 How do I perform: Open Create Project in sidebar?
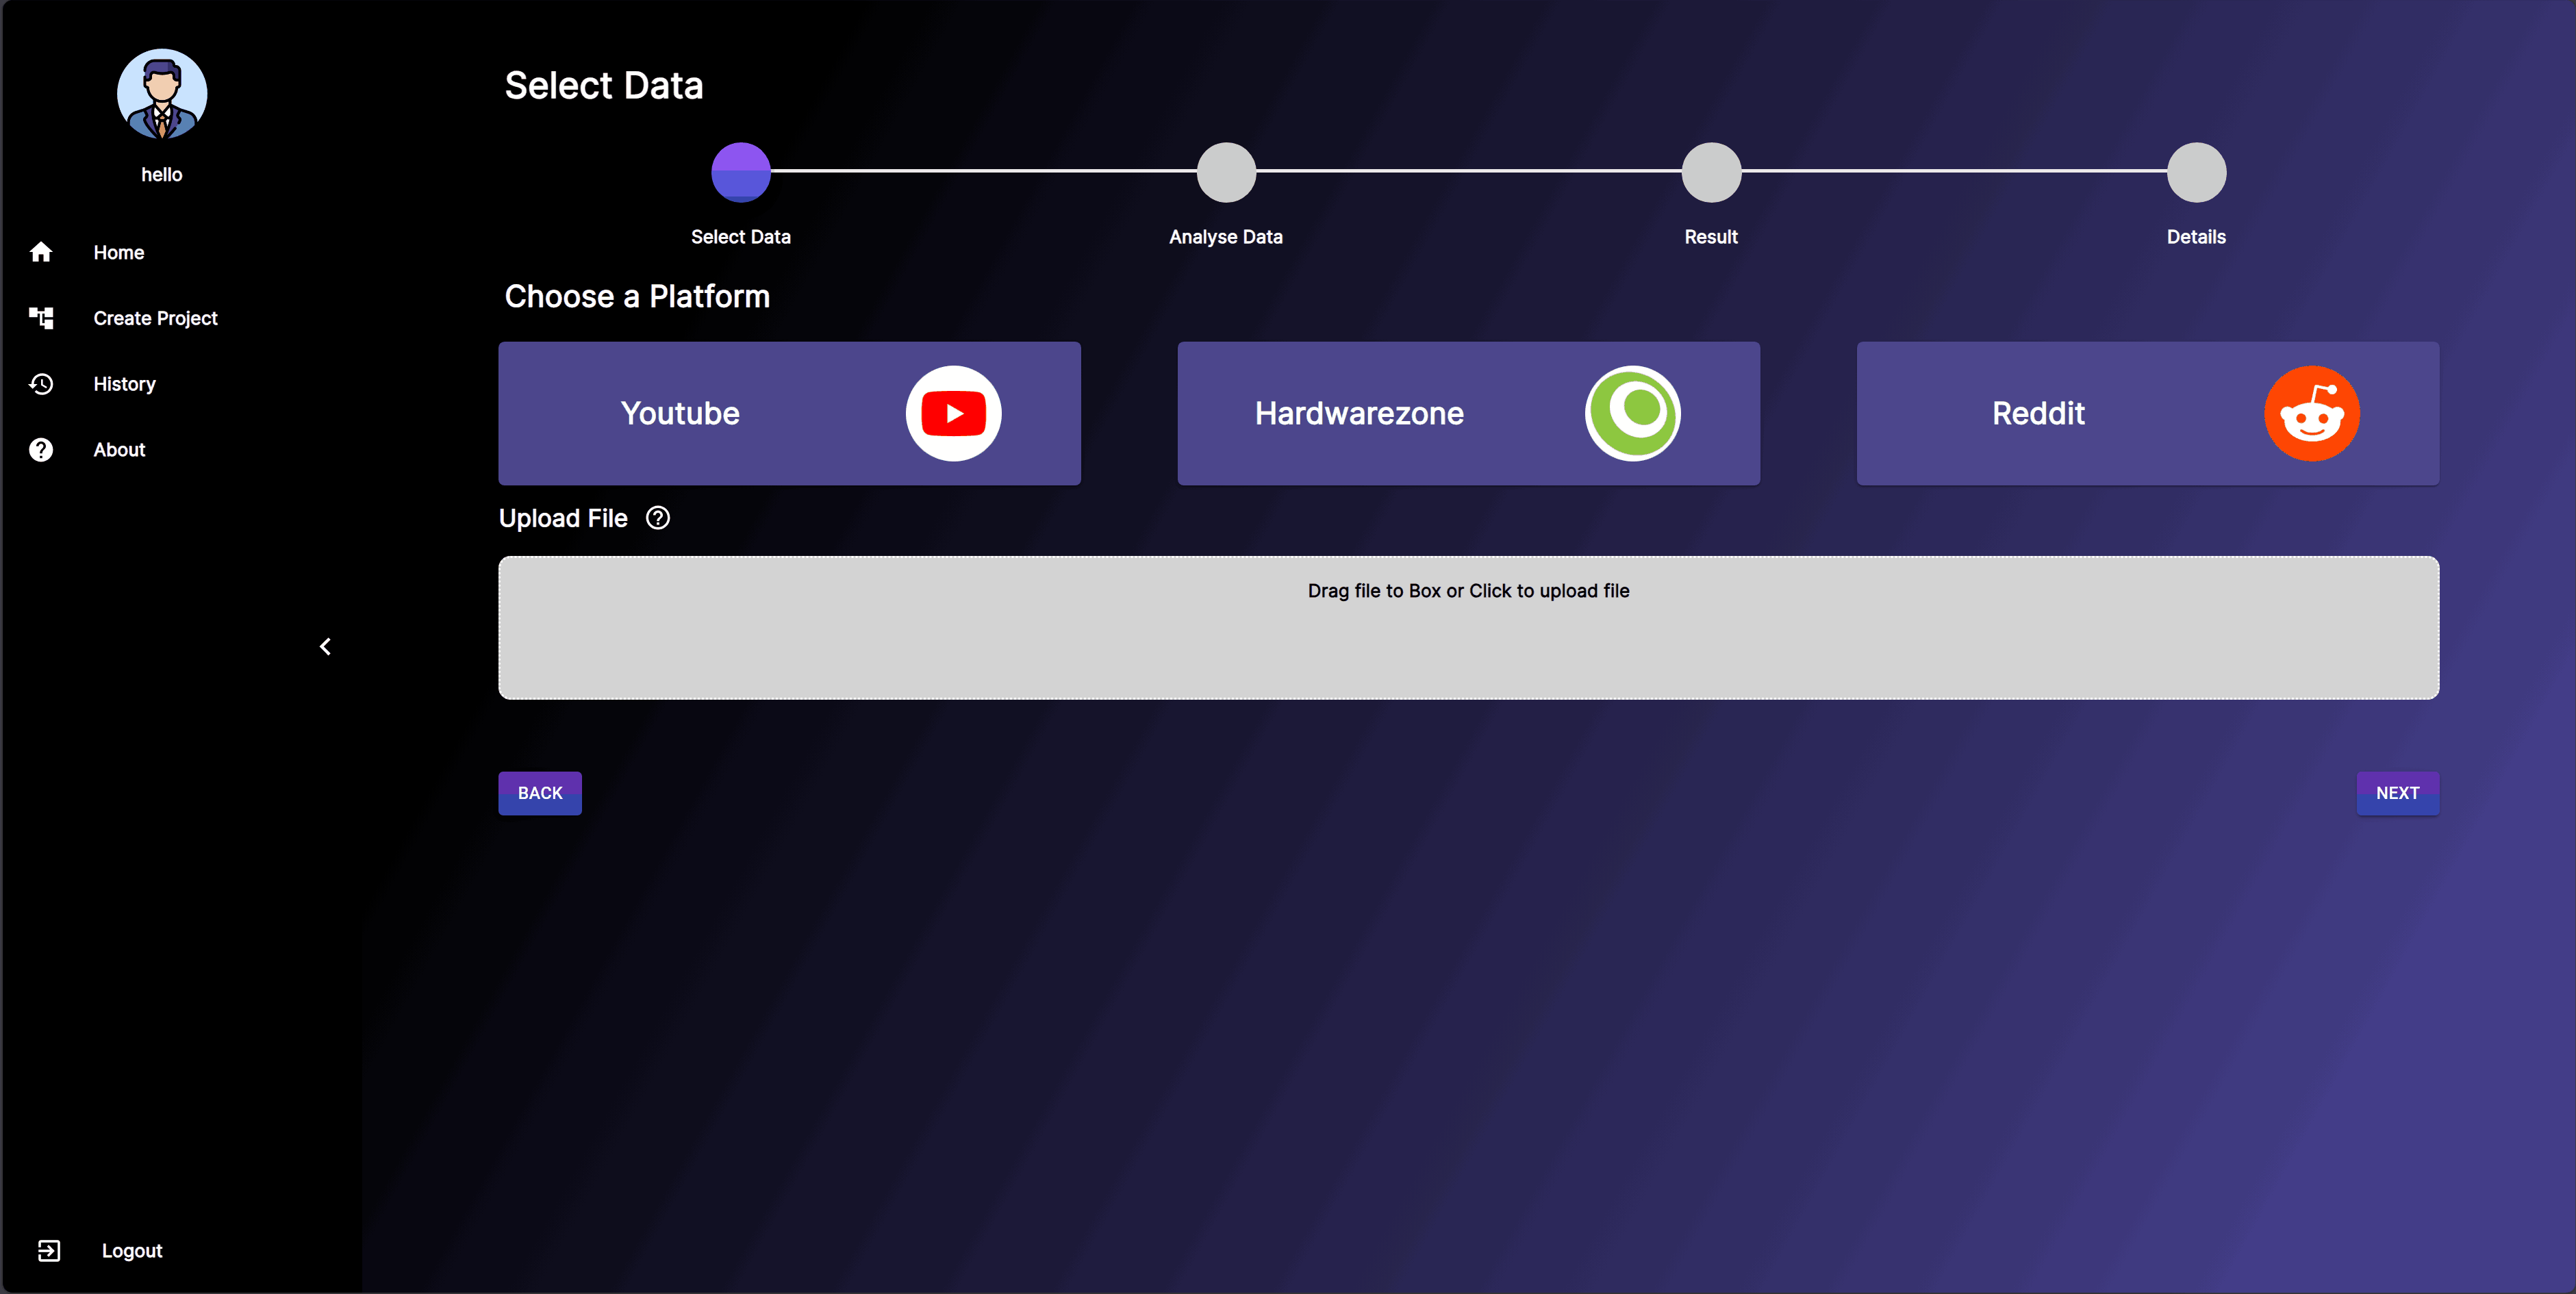click(155, 318)
